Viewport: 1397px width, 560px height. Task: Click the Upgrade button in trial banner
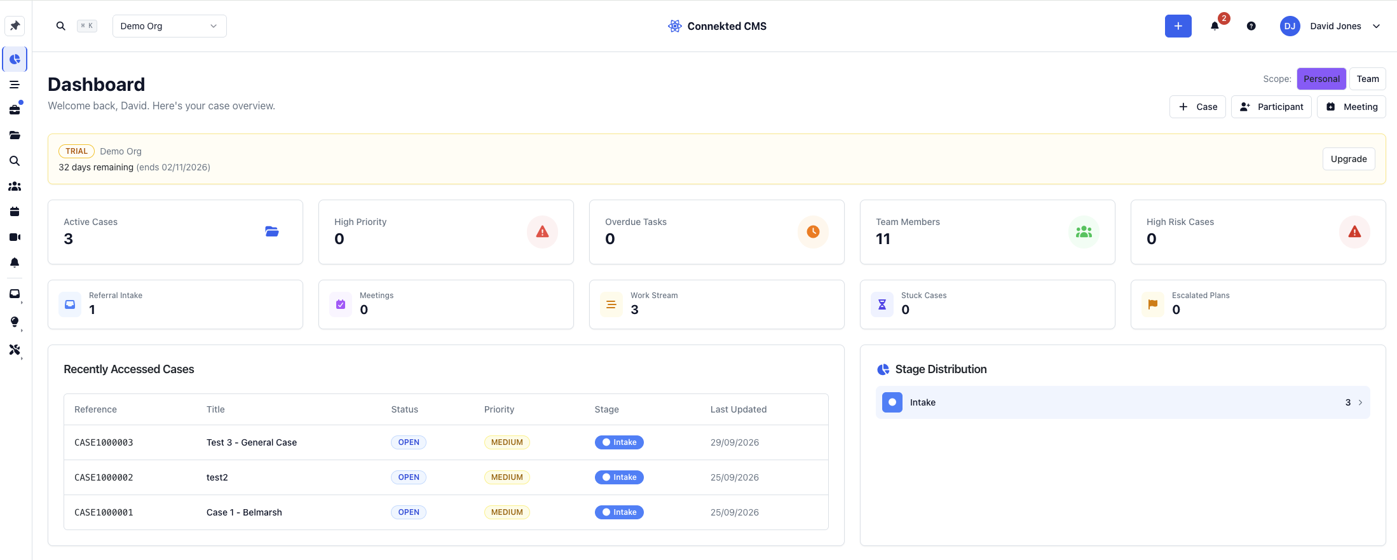pos(1349,159)
